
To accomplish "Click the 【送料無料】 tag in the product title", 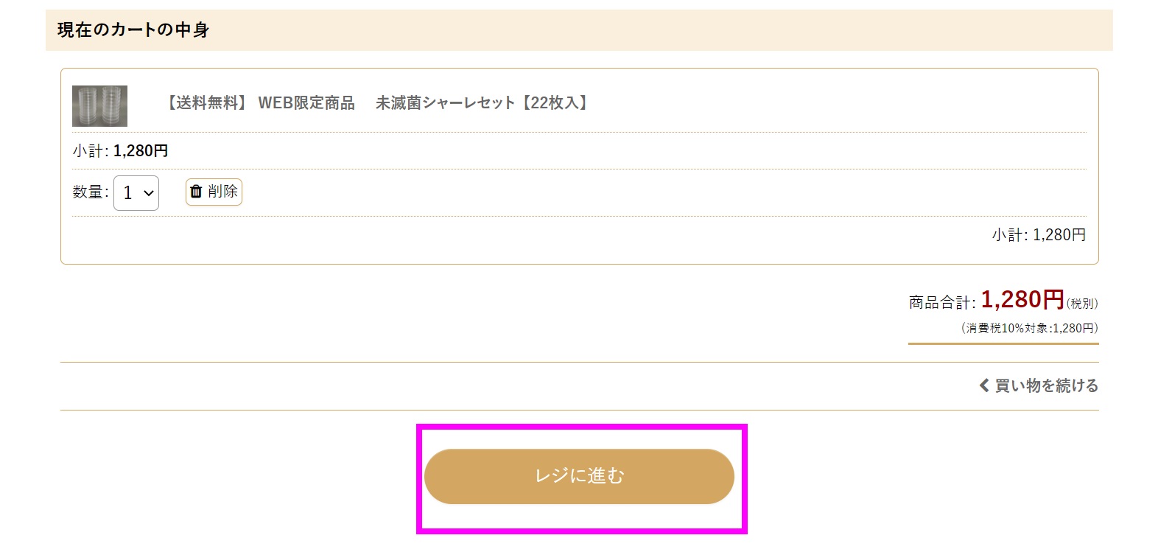I will tap(206, 103).
